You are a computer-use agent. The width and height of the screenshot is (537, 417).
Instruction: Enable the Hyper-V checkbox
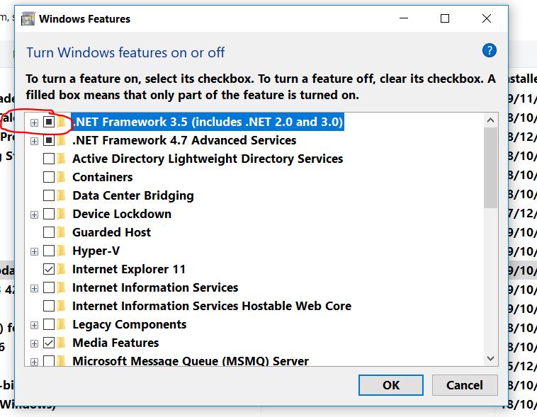[49, 251]
